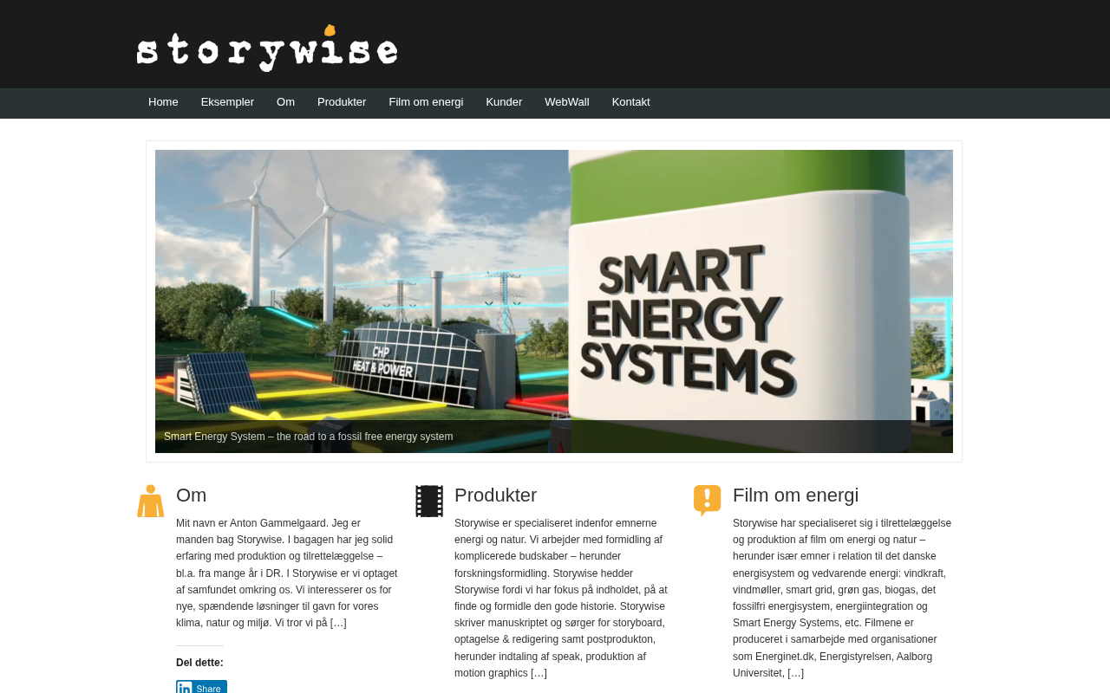Image resolution: width=1110 pixels, height=693 pixels.
Task: Click the orange person icon beside Om
Action: (x=151, y=501)
